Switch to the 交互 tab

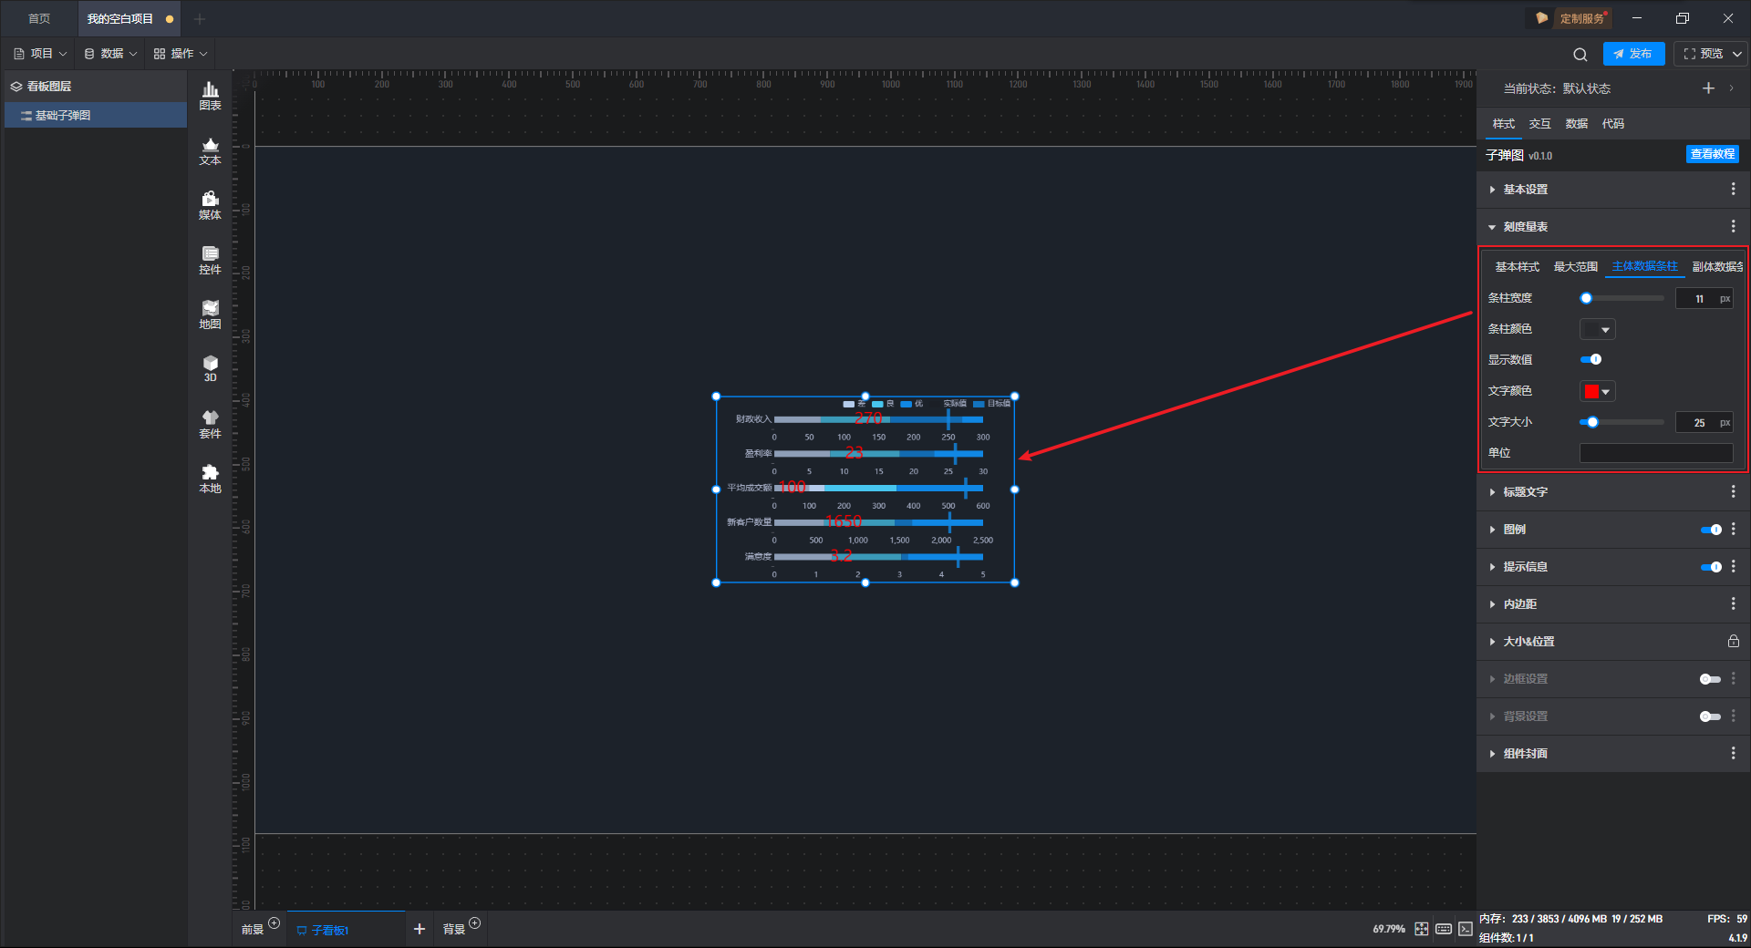pyautogui.click(x=1540, y=124)
